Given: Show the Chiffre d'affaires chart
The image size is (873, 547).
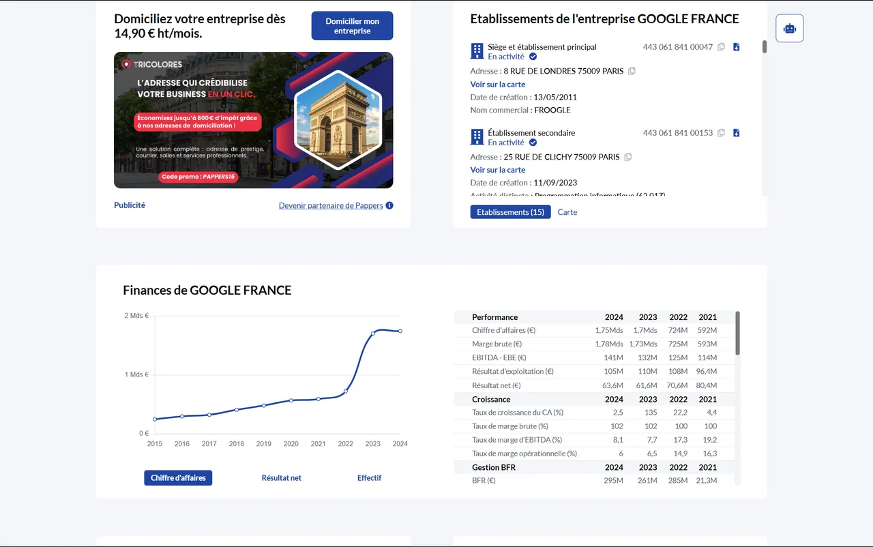Looking at the screenshot, I should [178, 478].
